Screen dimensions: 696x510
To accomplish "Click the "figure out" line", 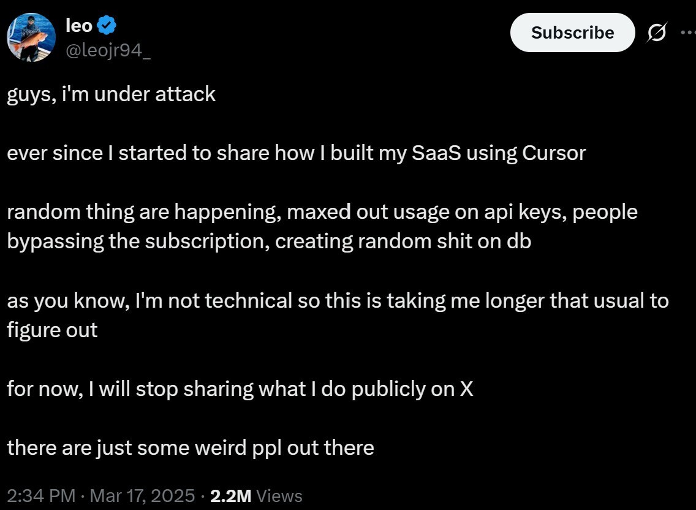I will pos(52,330).
